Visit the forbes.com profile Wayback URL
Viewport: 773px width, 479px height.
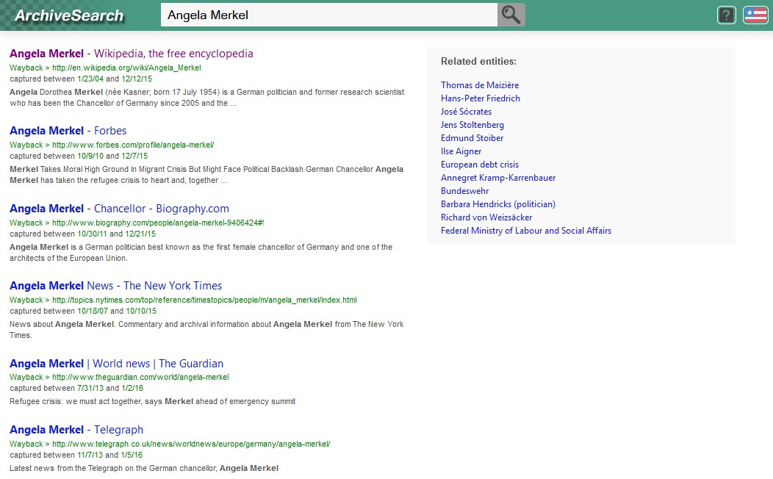click(133, 145)
